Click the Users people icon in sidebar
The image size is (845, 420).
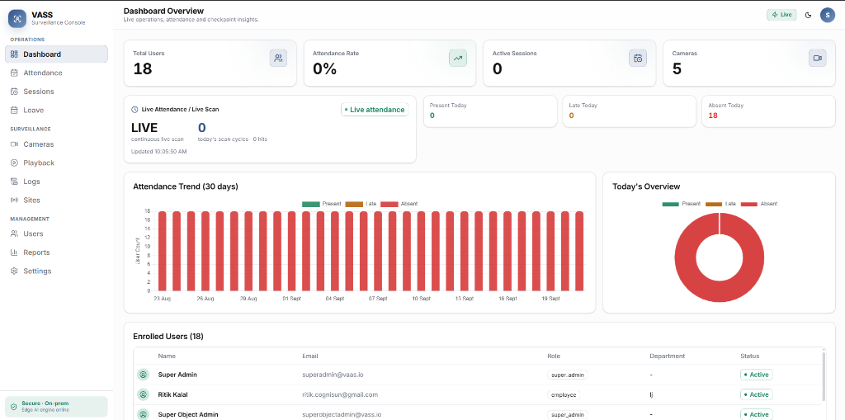pyautogui.click(x=15, y=234)
